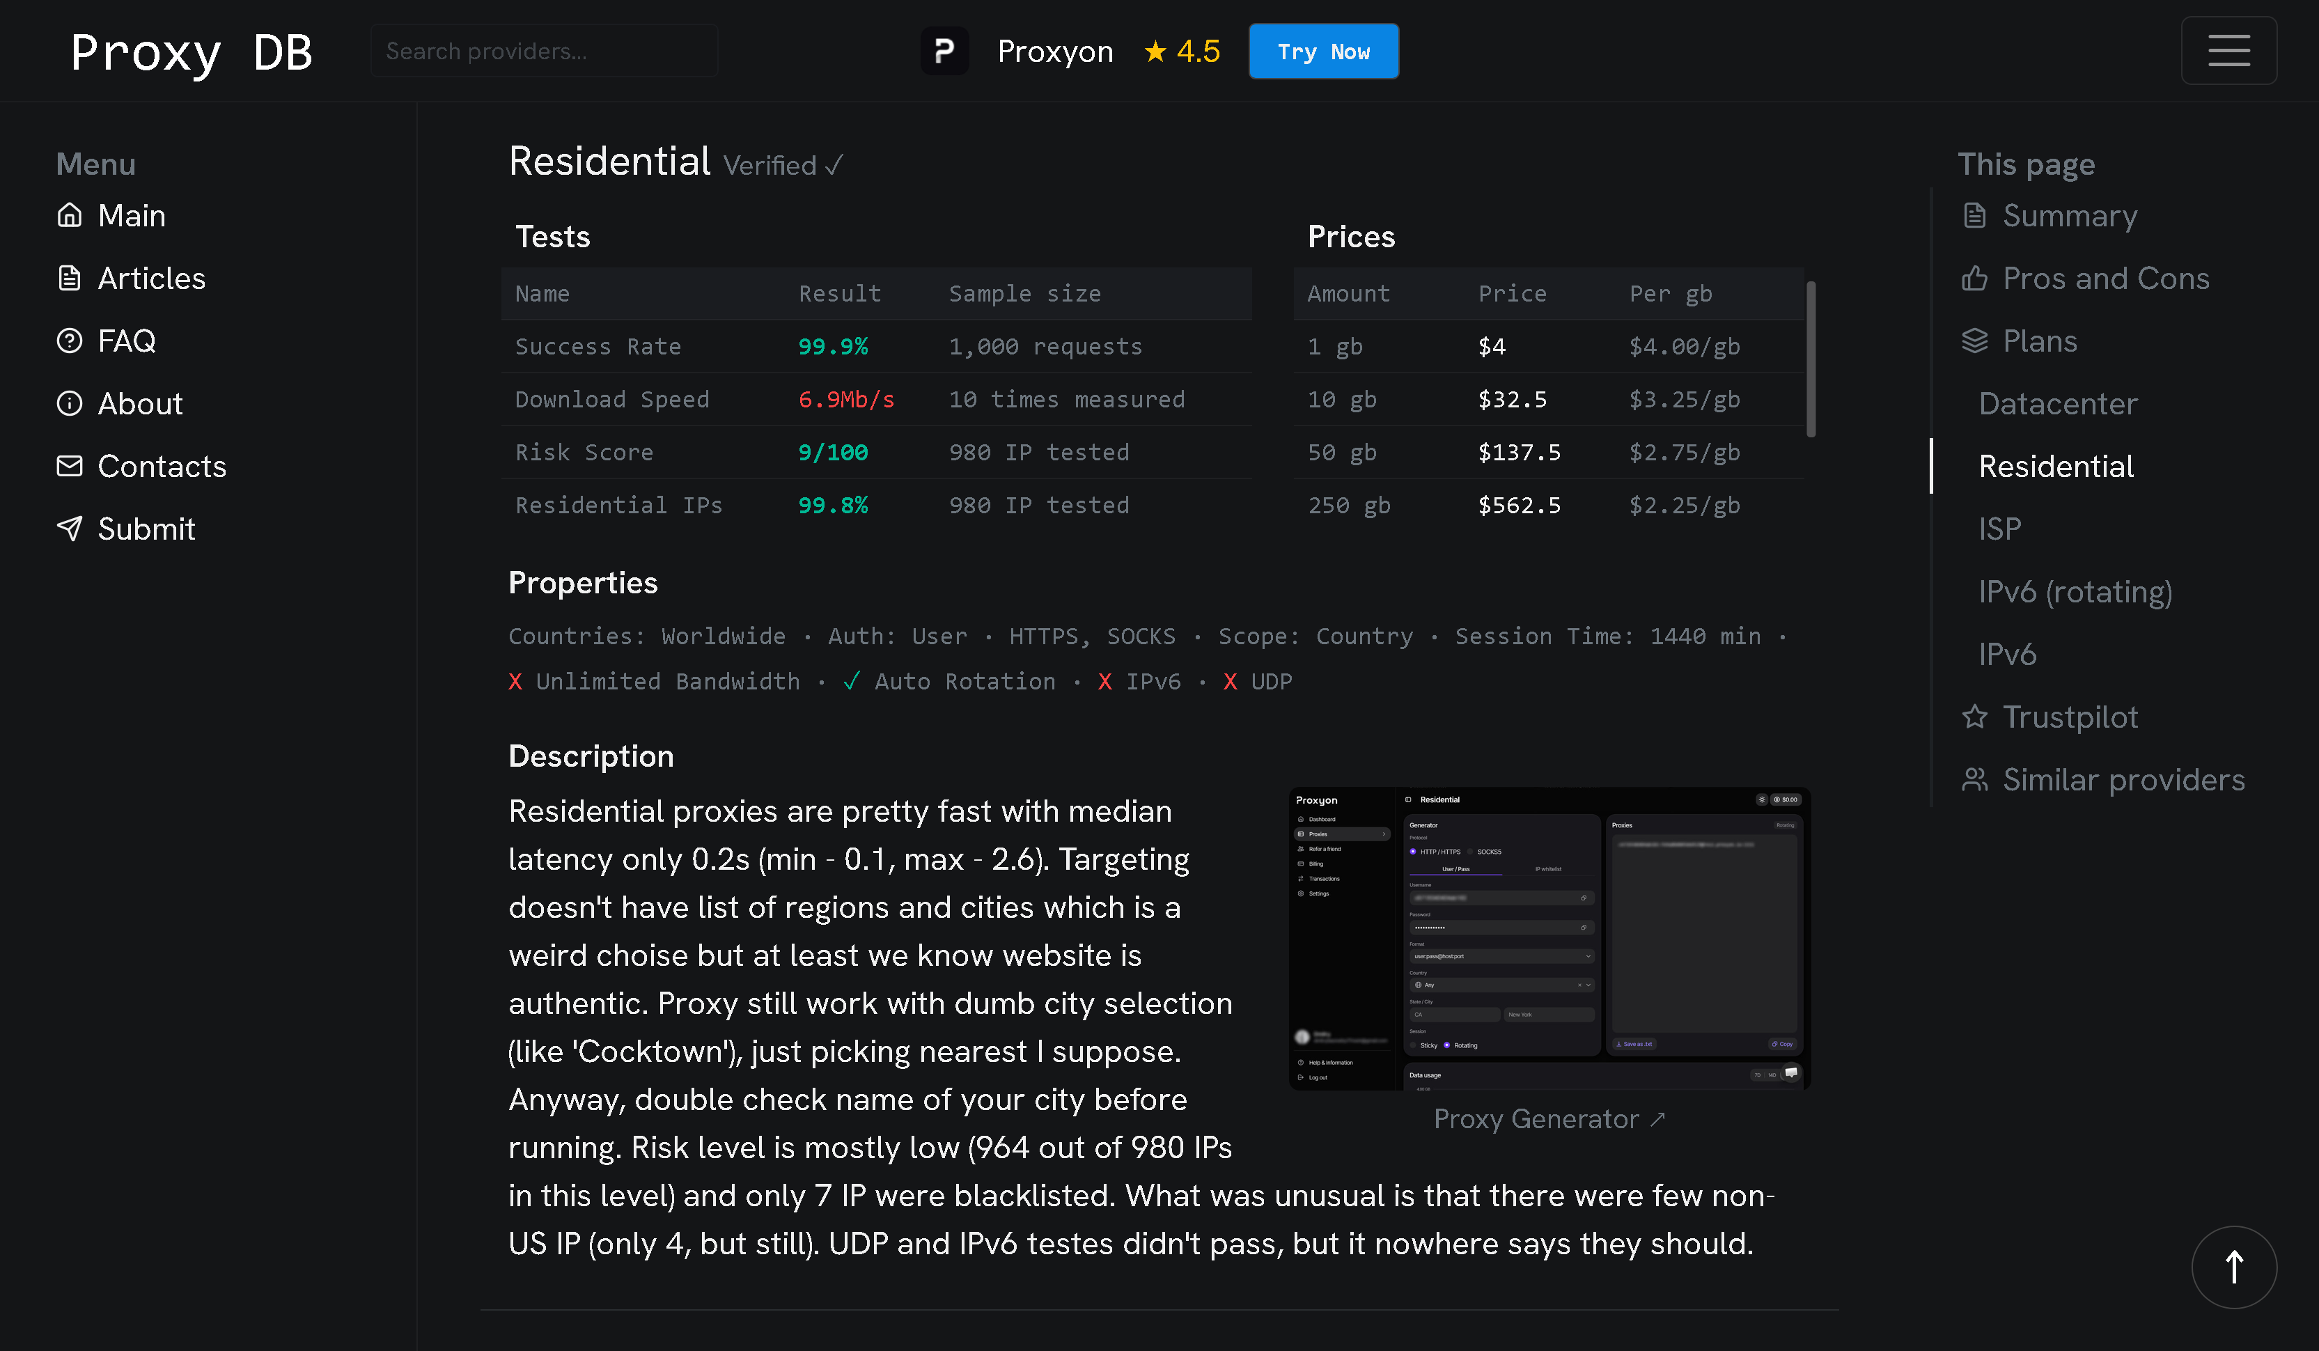
Task: Click the Prices table scrollbar
Action: click(x=1811, y=359)
